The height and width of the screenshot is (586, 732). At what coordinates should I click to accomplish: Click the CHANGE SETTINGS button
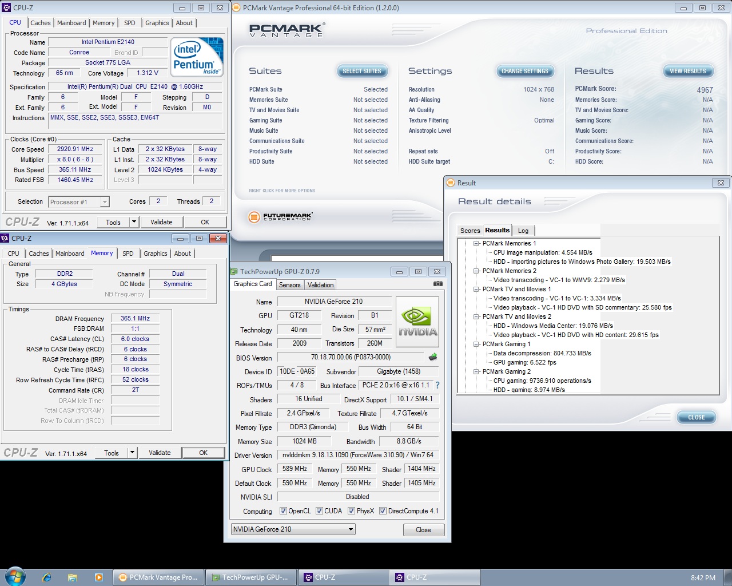coord(525,71)
